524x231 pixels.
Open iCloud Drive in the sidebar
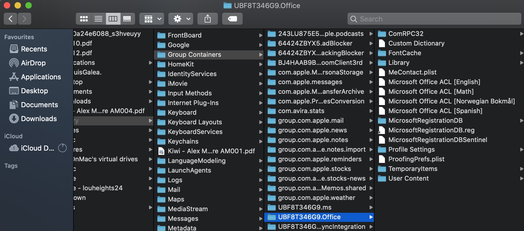32,148
